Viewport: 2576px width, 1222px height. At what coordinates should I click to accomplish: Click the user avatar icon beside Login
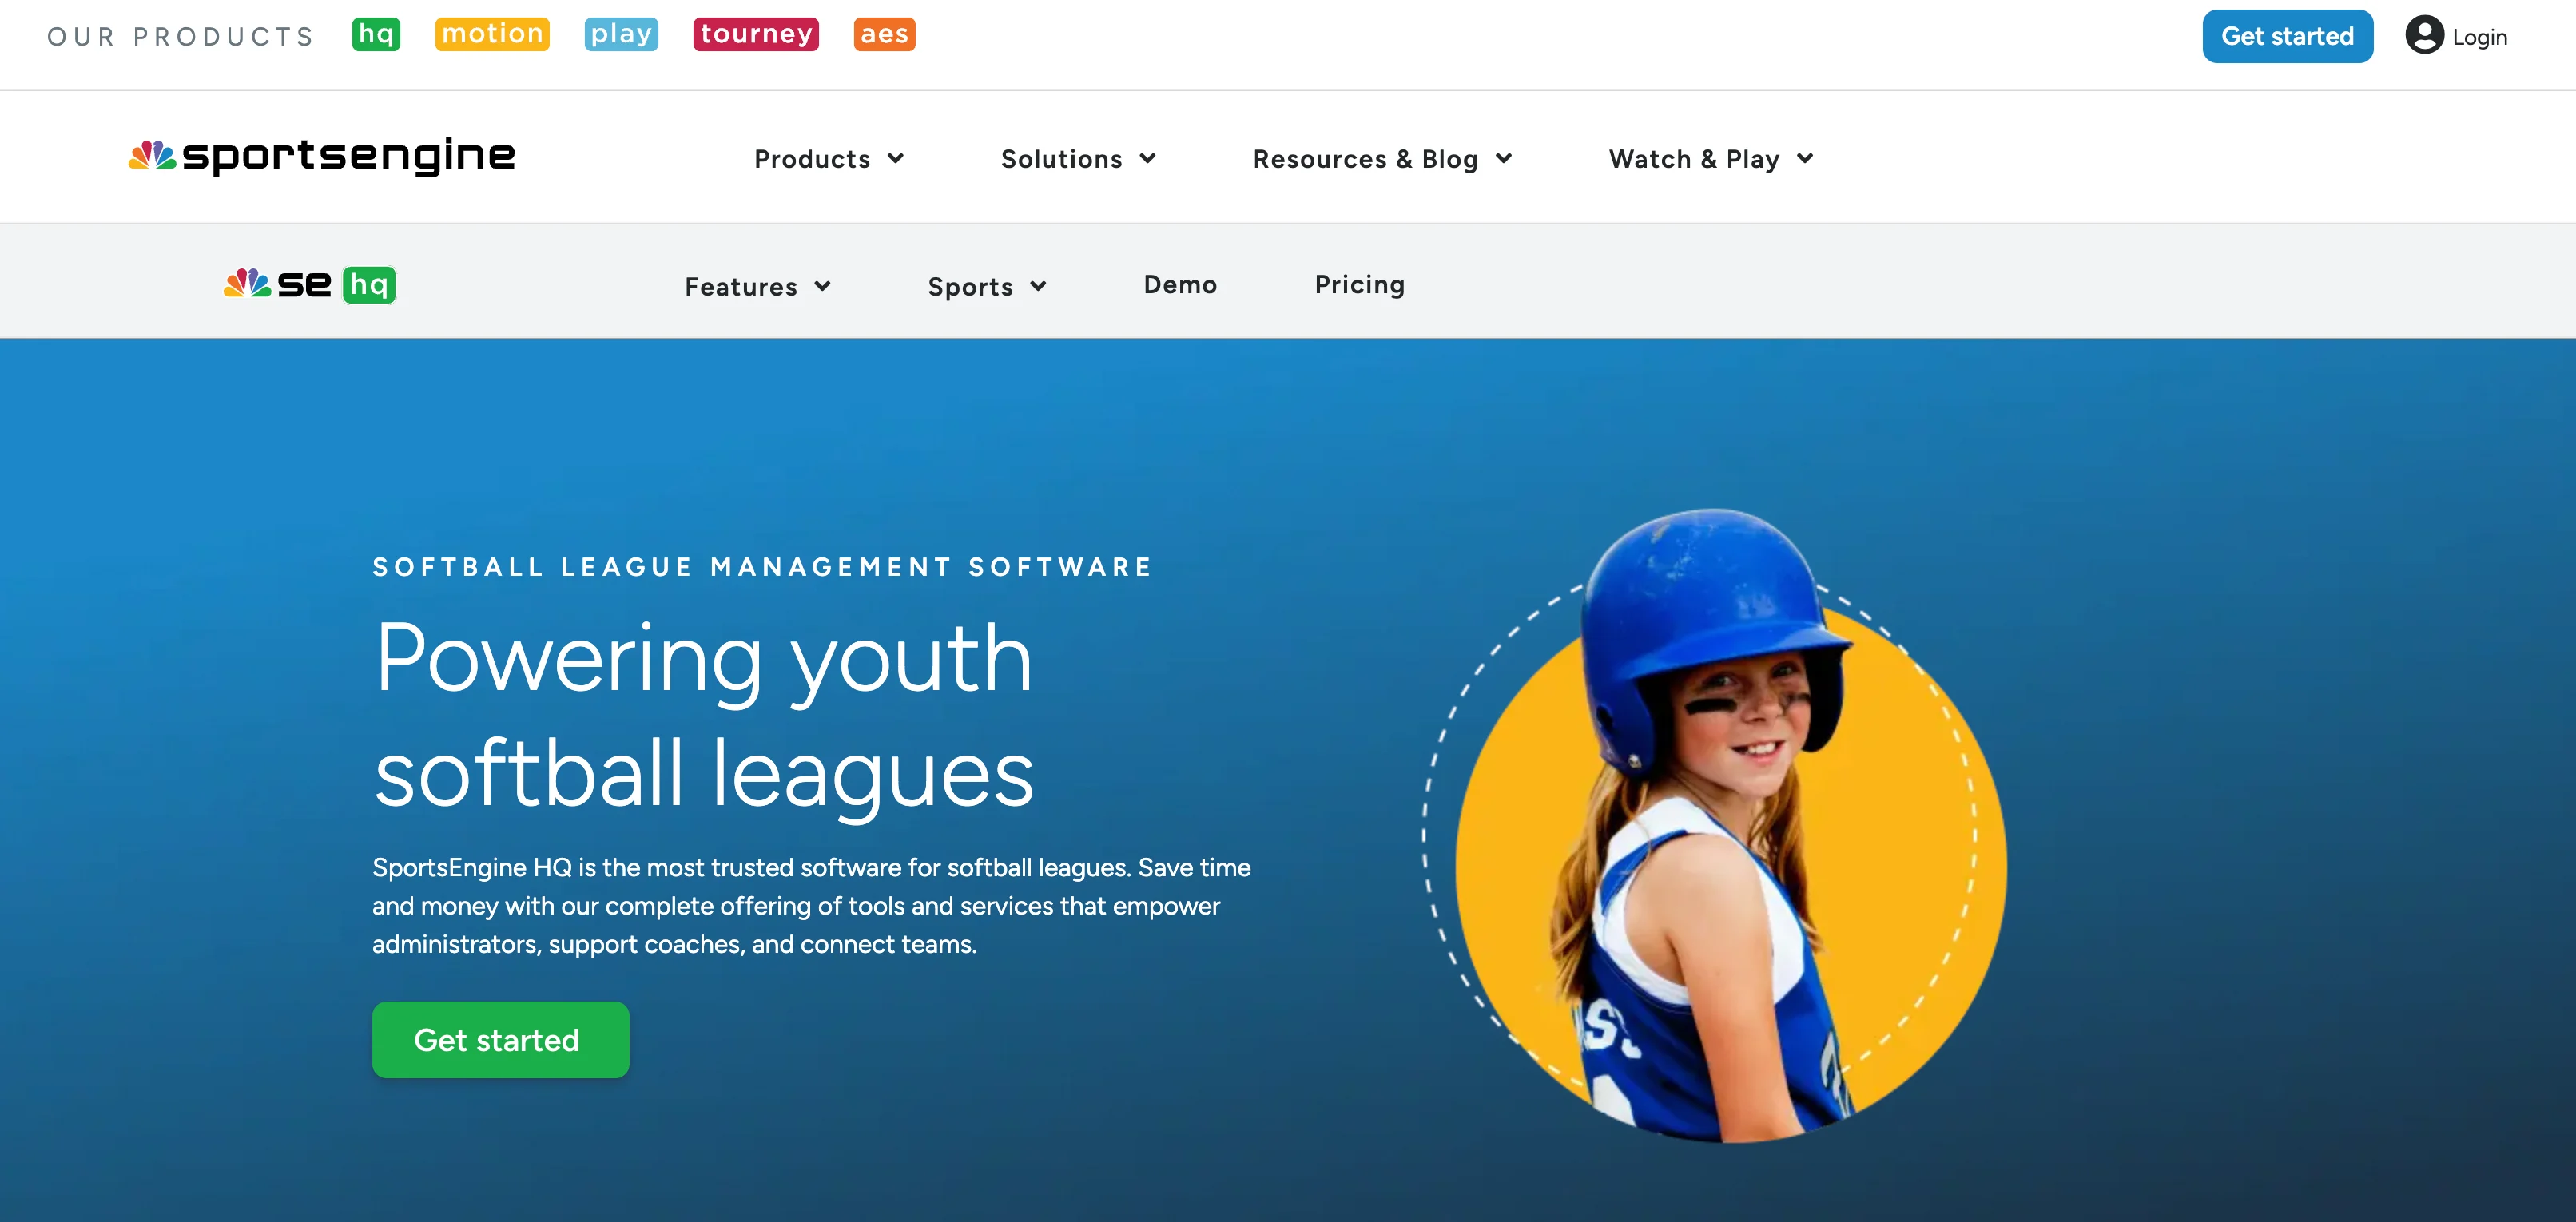[x=2424, y=35]
